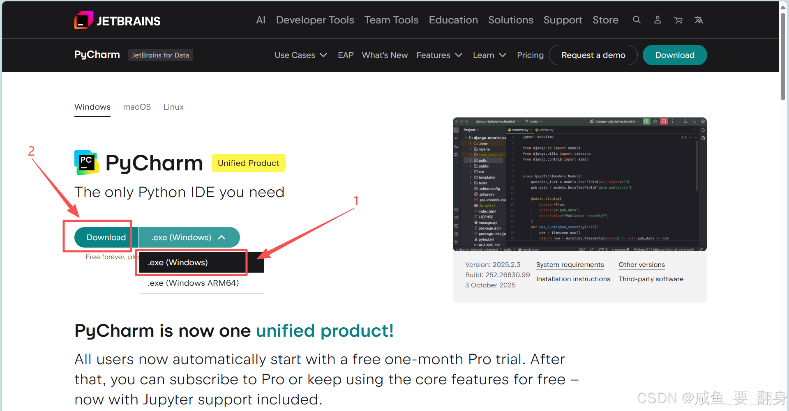789x411 pixels.
Task: Click the Version: 2025.2.3 text
Action: click(x=493, y=265)
